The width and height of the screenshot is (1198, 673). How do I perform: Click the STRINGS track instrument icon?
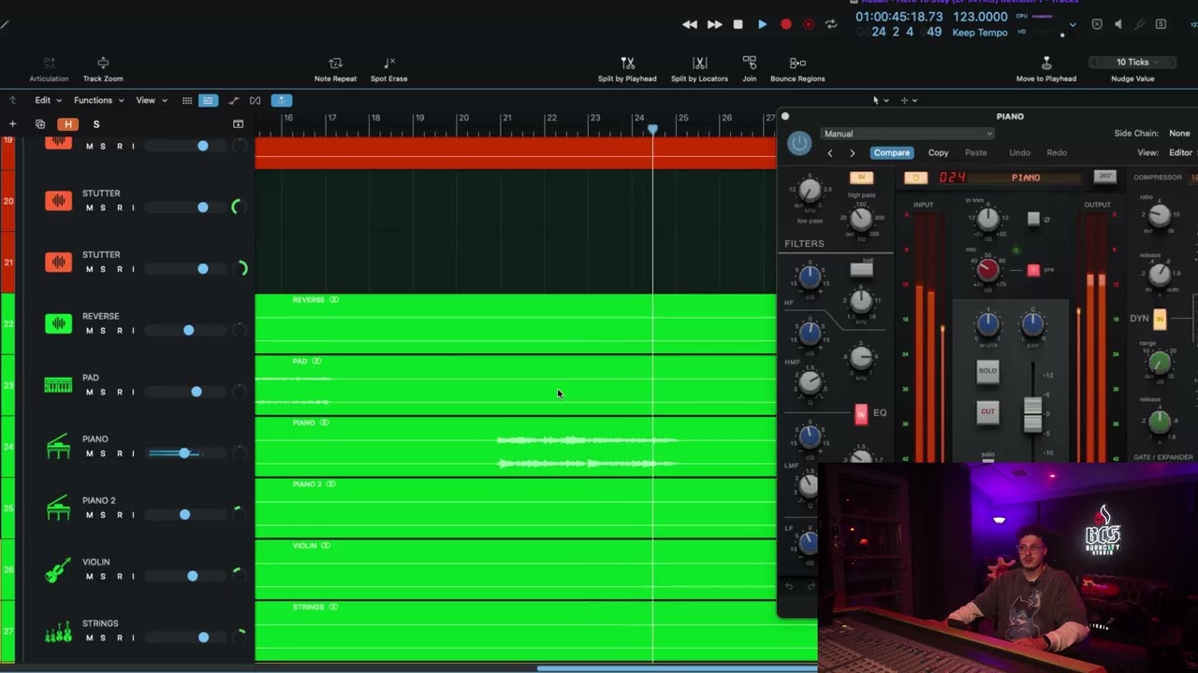pos(58,631)
